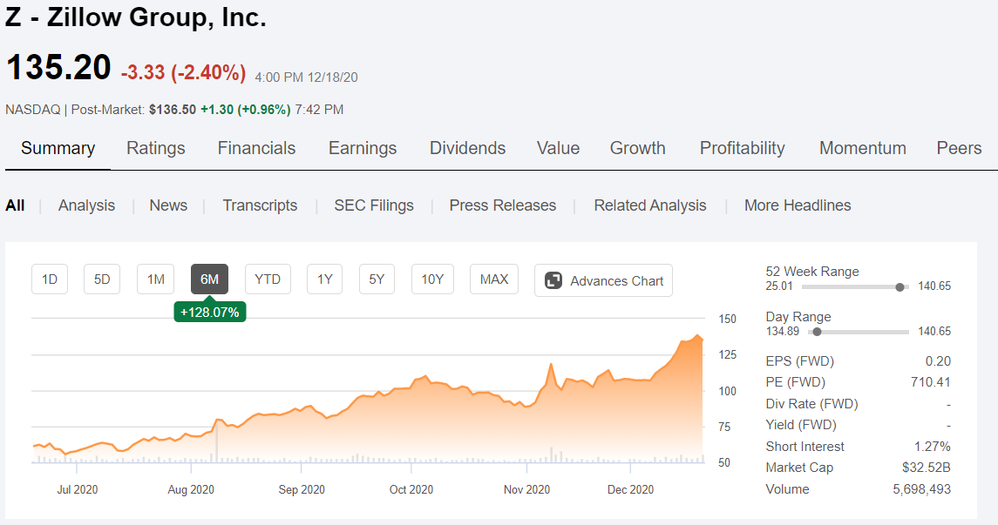Select the 5Y chart range
This screenshot has width=998, height=525.
pyautogui.click(x=377, y=279)
